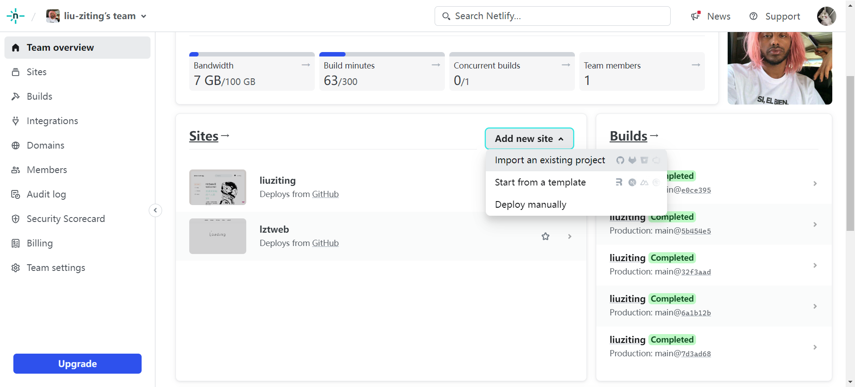
Task: Open the lztweb site name
Action: 274,230
